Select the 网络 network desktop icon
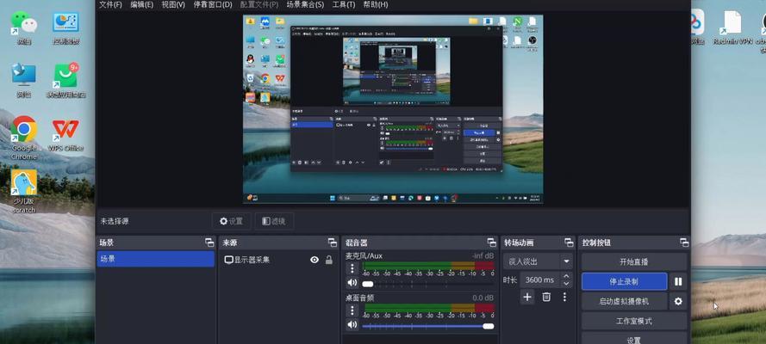 [23, 80]
